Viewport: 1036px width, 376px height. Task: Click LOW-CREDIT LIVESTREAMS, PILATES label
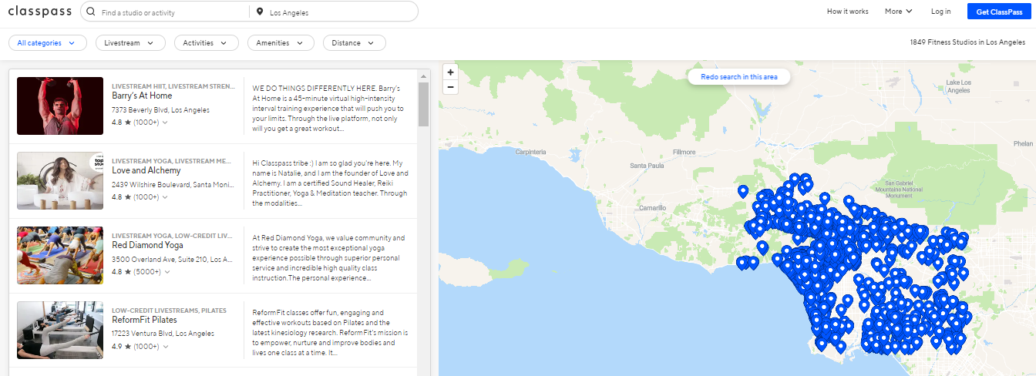tap(169, 311)
